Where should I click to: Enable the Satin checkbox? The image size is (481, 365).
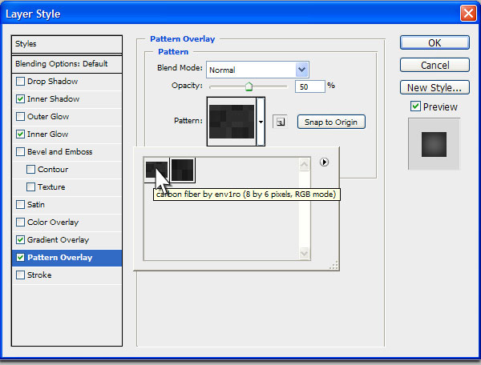(20, 205)
